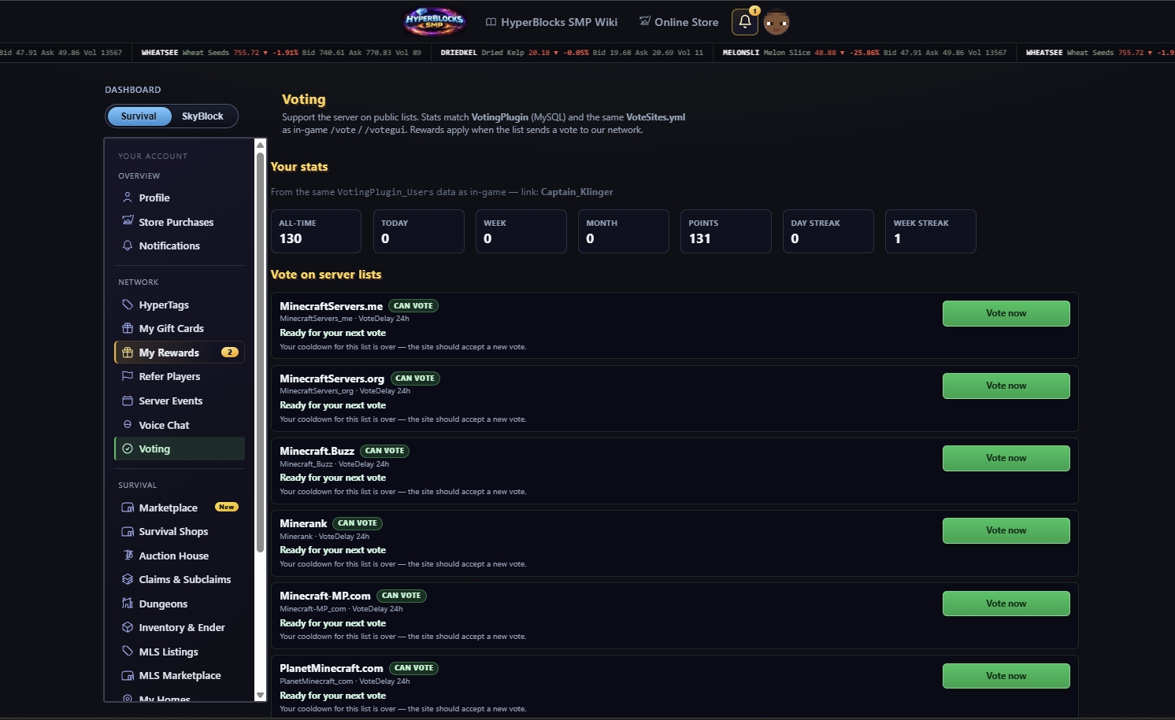The width and height of the screenshot is (1175, 720).
Task: Vote now on PlanetMinecraft.com
Action: click(1006, 676)
